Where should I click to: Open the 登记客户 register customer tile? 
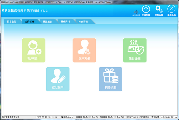coord(58,79)
